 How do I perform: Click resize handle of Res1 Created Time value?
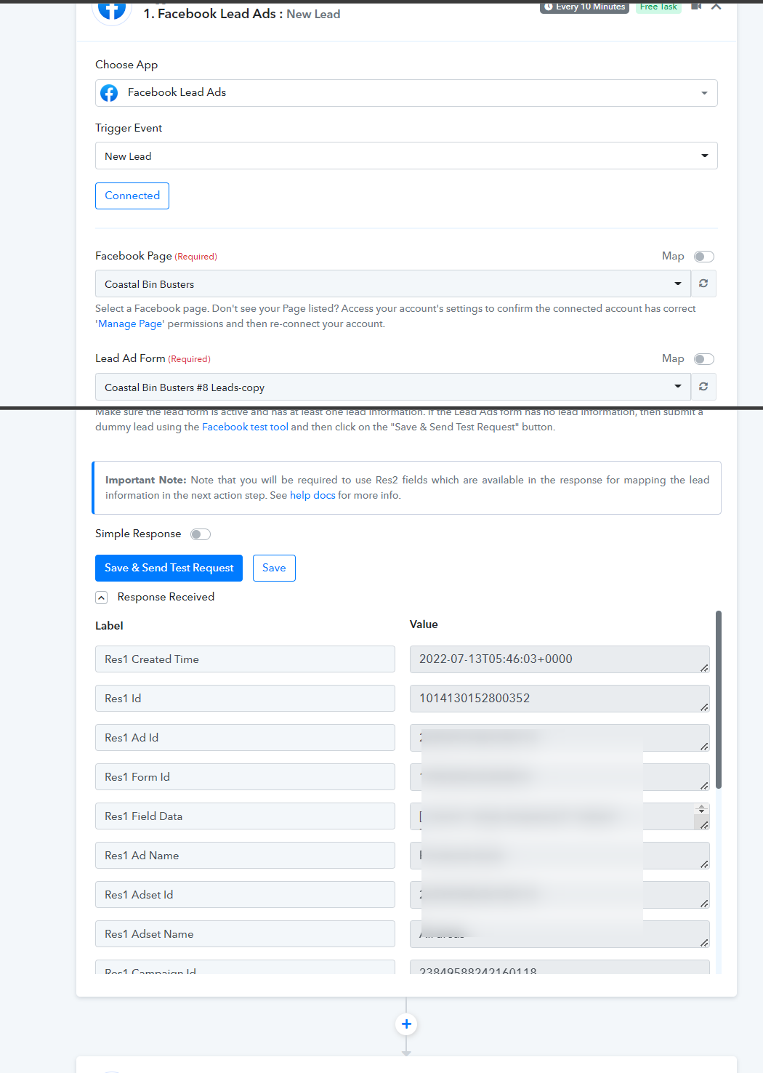(x=704, y=667)
